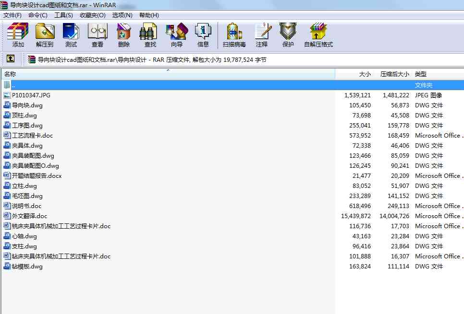Click the 外文翻译.doc Word icon
The width and height of the screenshot is (464, 314).
click(7, 216)
